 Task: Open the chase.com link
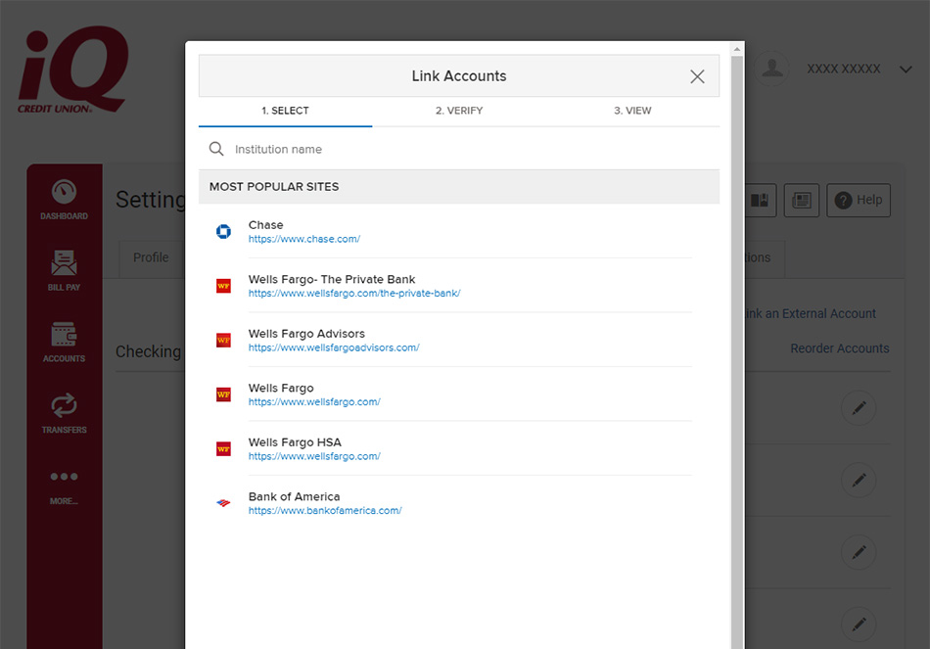click(x=304, y=239)
